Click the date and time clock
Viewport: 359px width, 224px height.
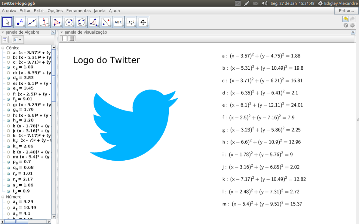click(x=292, y=3)
